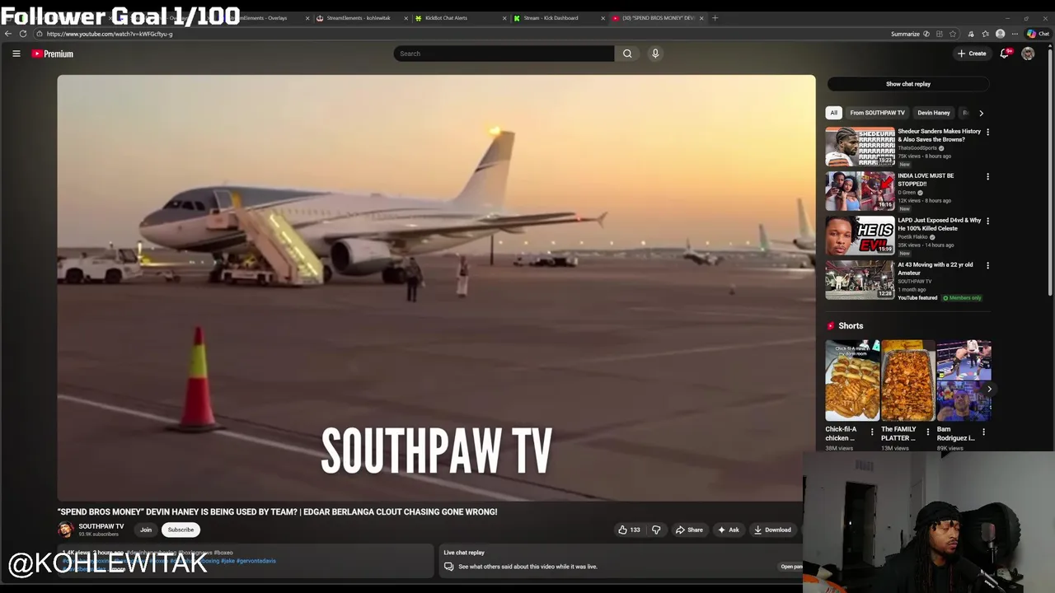Open options for At 43 Moving video
The width and height of the screenshot is (1055, 593).
(987, 265)
